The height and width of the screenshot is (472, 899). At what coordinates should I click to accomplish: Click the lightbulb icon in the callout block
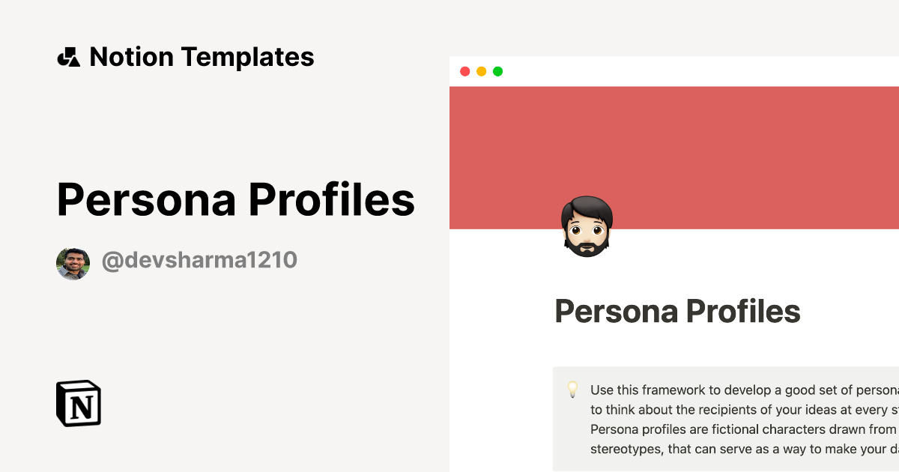click(x=573, y=390)
